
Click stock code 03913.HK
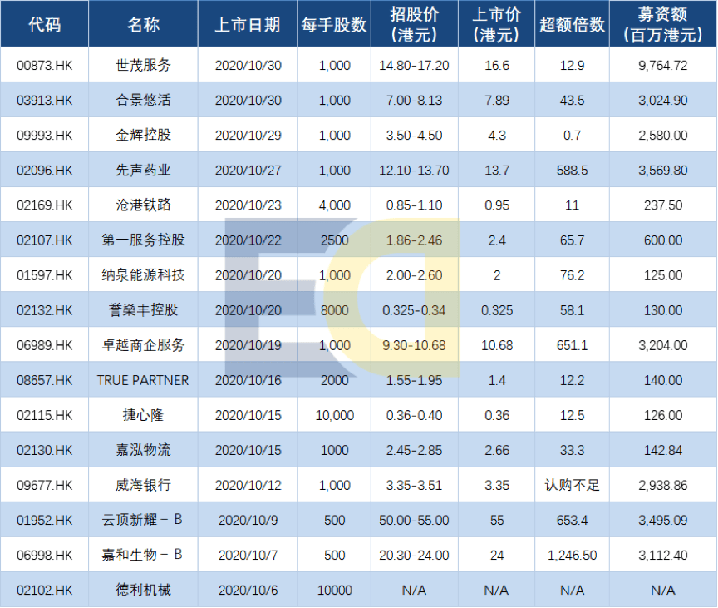(44, 101)
